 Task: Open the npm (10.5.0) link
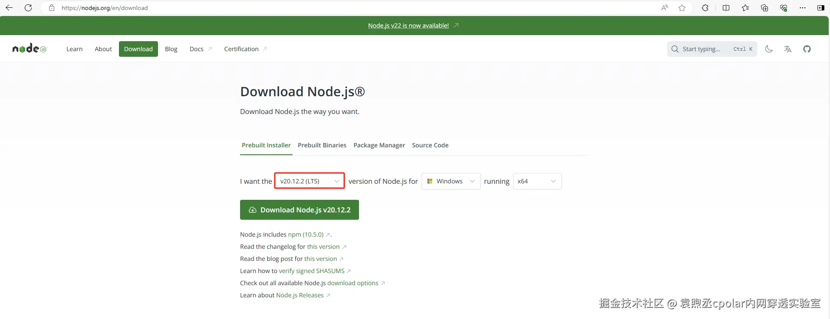coord(306,234)
